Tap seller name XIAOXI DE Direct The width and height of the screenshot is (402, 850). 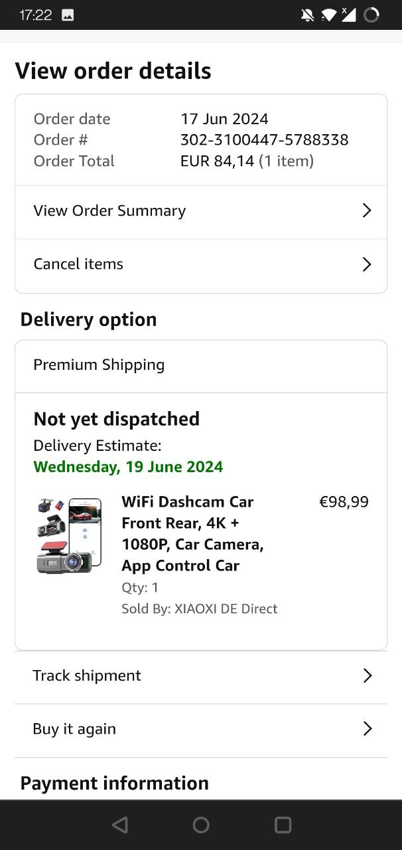coord(226,609)
